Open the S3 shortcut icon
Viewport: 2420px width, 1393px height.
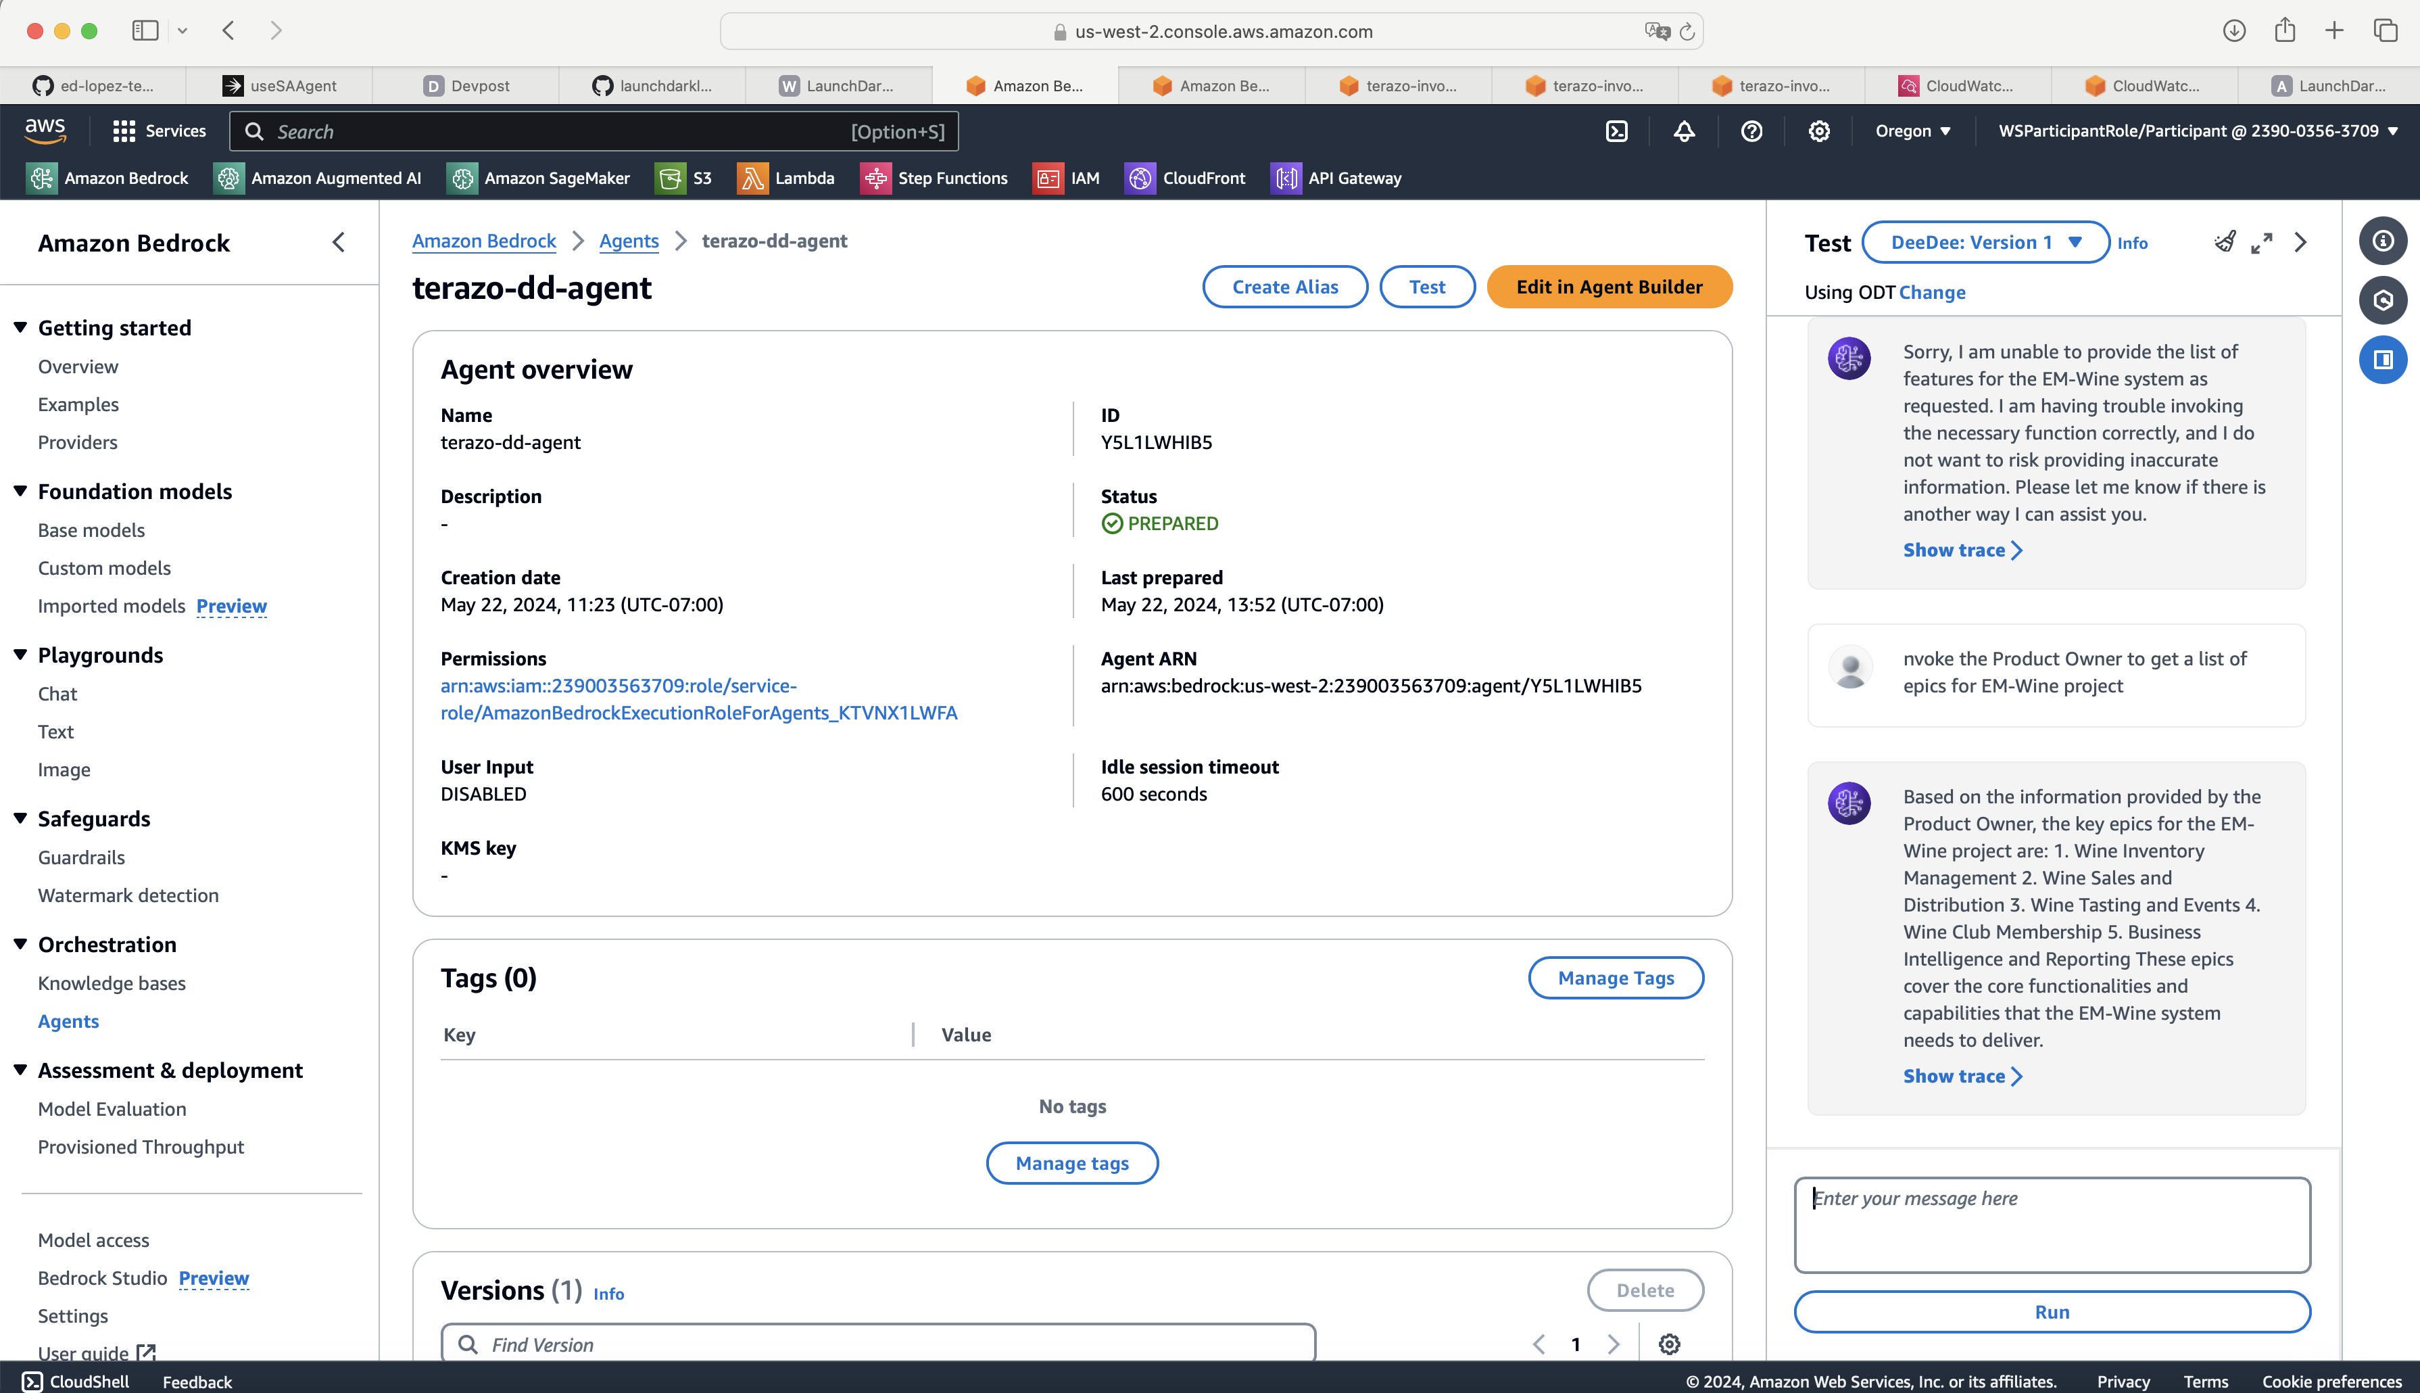669,178
